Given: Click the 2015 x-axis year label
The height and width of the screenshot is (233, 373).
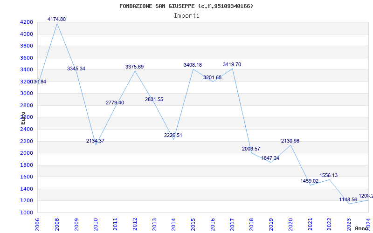Looking at the screenshot, I should pos(193,224).
